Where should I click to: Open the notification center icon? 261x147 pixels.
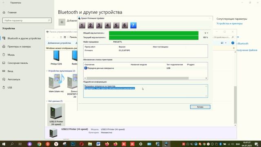(x=257, y=144)
